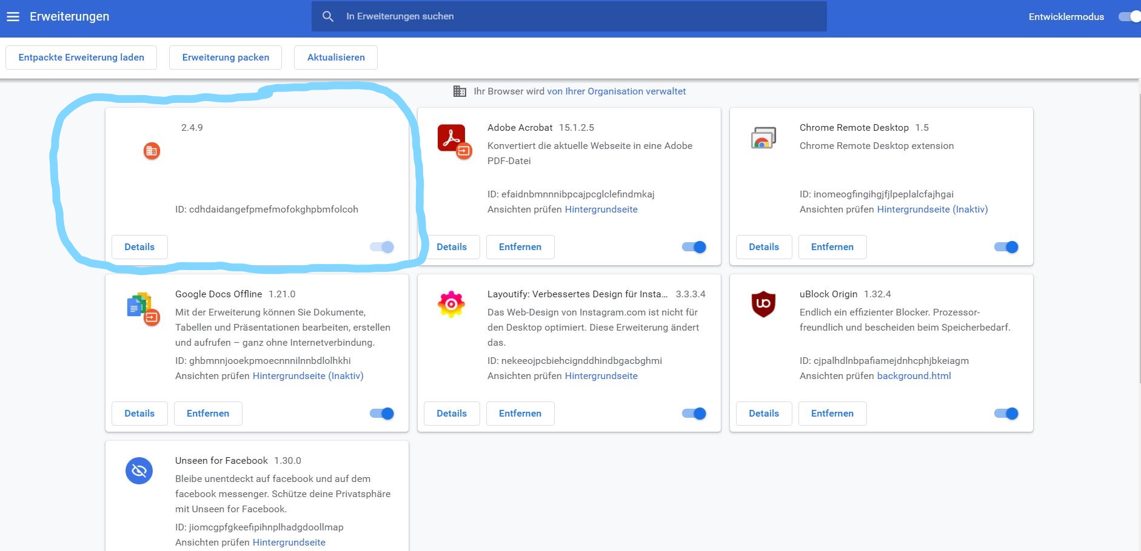The width and height of the screenshot is (1141, 551).
Task: Click the organization-managed building icon
Action: coord(460,91)
